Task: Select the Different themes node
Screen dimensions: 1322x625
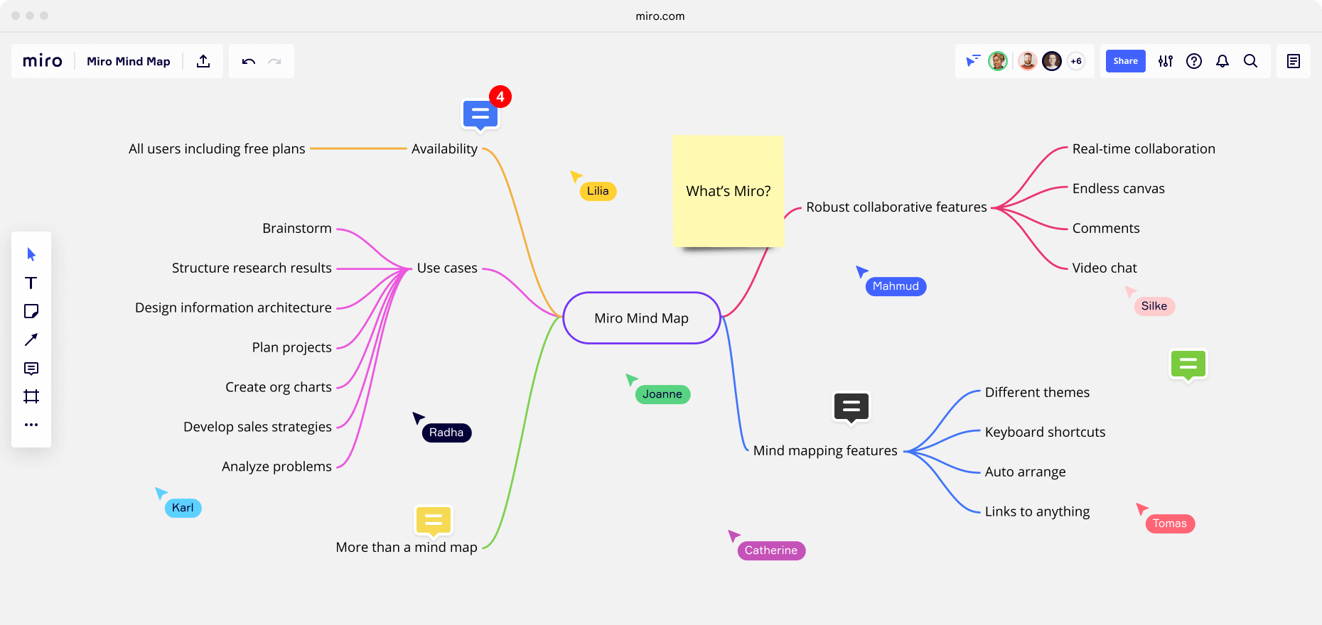Action: (x=1037, y=393)
